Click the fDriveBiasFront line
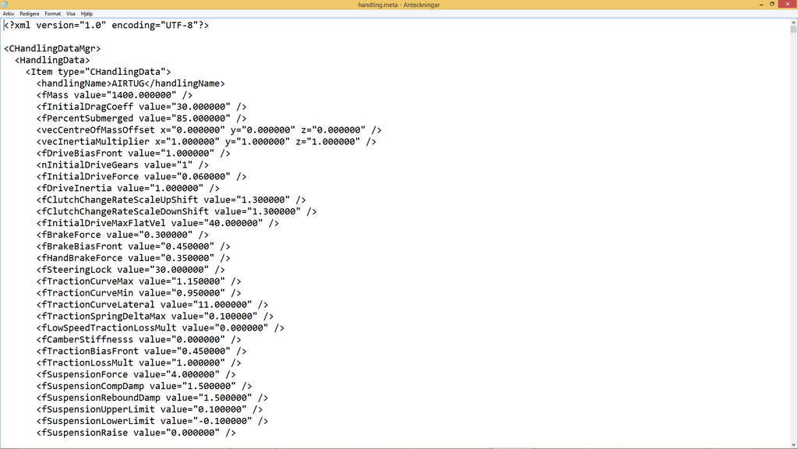The height and width of the screenshot is (449, 798). tap(133, 154)
